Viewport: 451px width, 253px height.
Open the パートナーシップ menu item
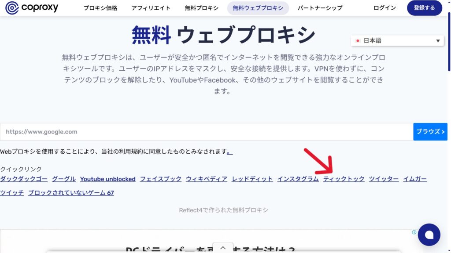pyautogui.click(x=320, y=8)
